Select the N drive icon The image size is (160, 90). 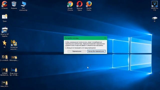click(154, 19)
